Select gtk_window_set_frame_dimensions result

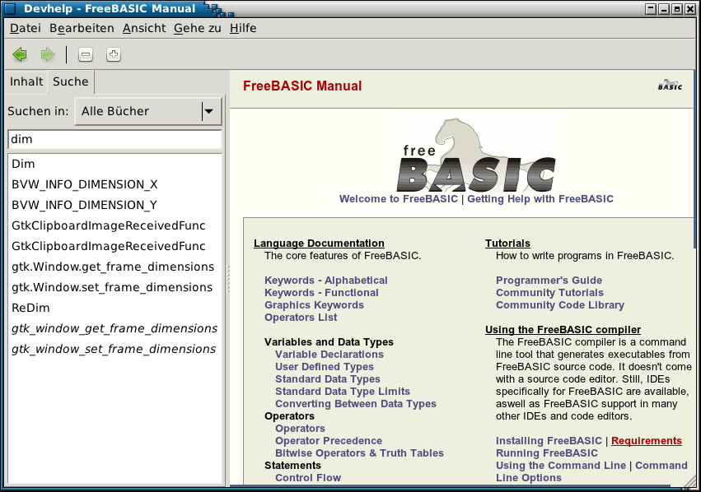point(114,349)
